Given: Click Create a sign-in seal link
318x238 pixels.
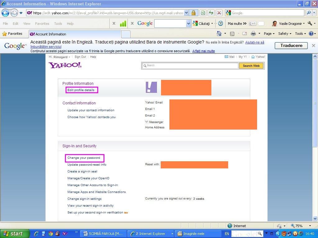Looking at the screenshot, I should click(82, 171).
